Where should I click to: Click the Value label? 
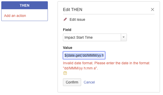(68, 48)
